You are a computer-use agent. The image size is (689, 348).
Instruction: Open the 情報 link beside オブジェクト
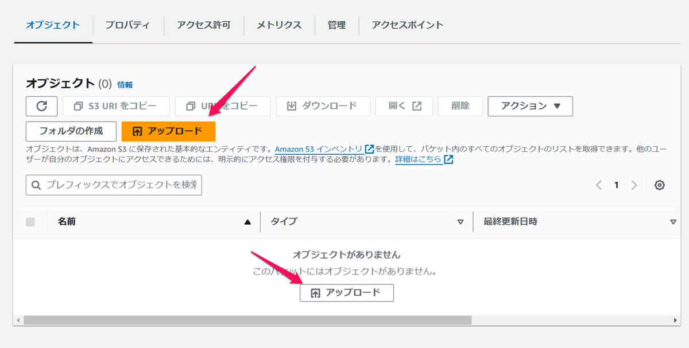tap(125, 85)
